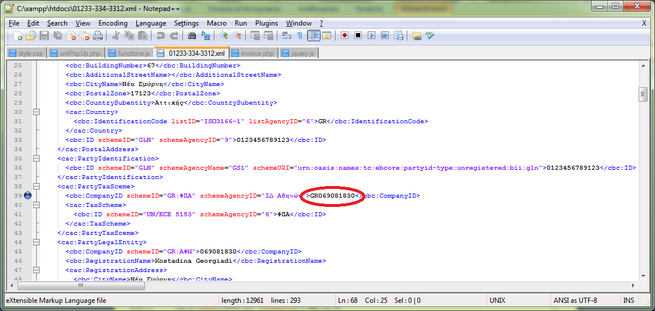The image size is (655, 311).
Task: Open the Search menu
Action: (x=57, y=23)
